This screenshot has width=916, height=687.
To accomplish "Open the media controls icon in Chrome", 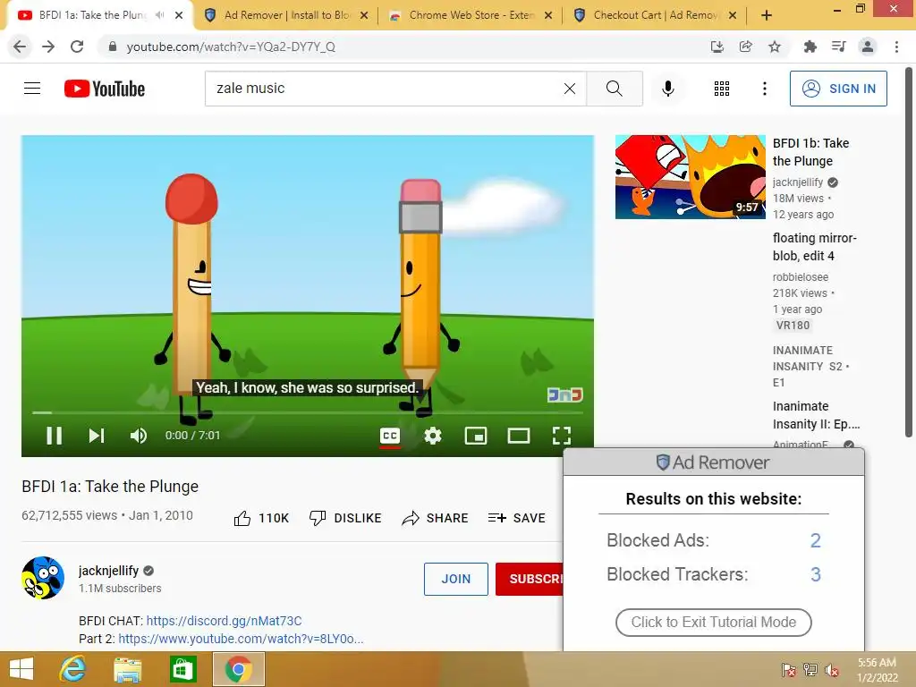I will tap(838, 47).
